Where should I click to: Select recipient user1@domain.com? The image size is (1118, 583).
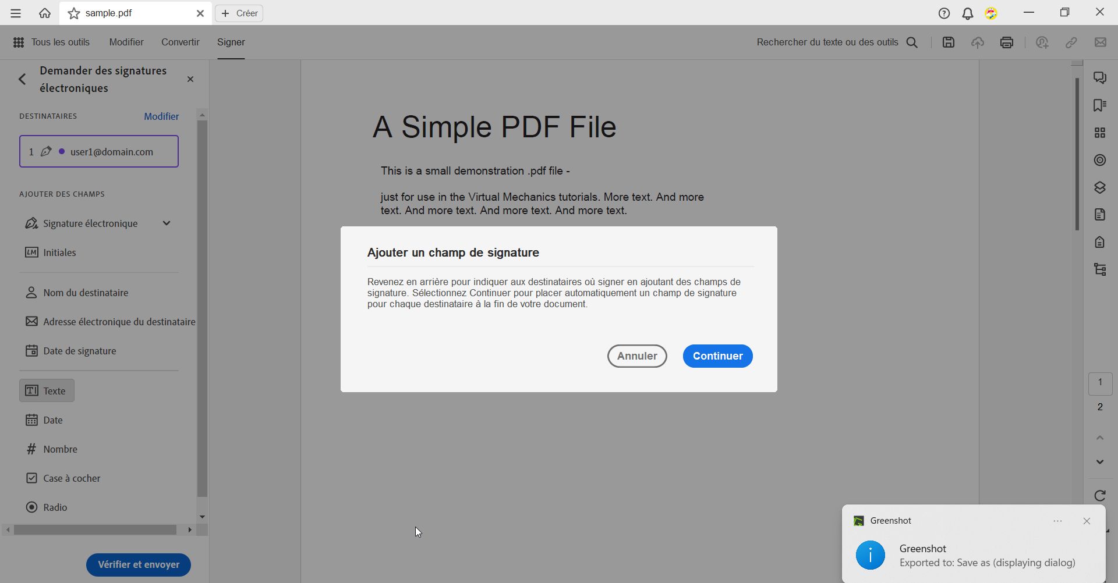tap(99, 151)
